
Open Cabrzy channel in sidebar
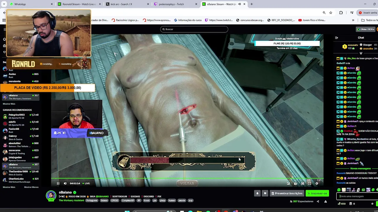(21, 138)
